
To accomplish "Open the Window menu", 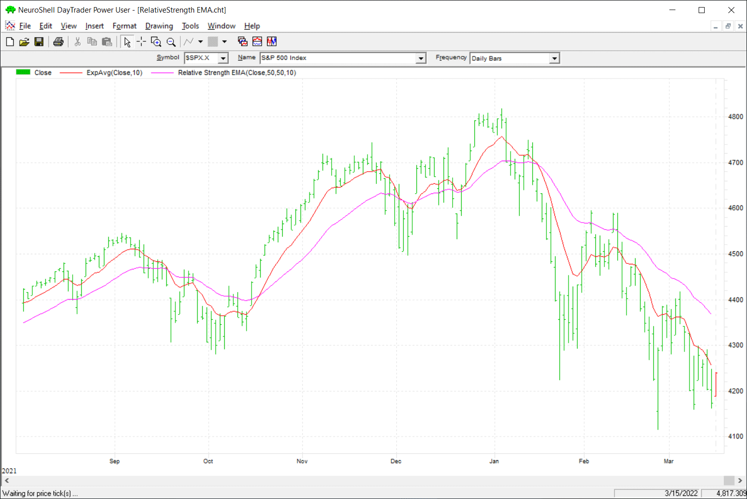I will 221,26.
